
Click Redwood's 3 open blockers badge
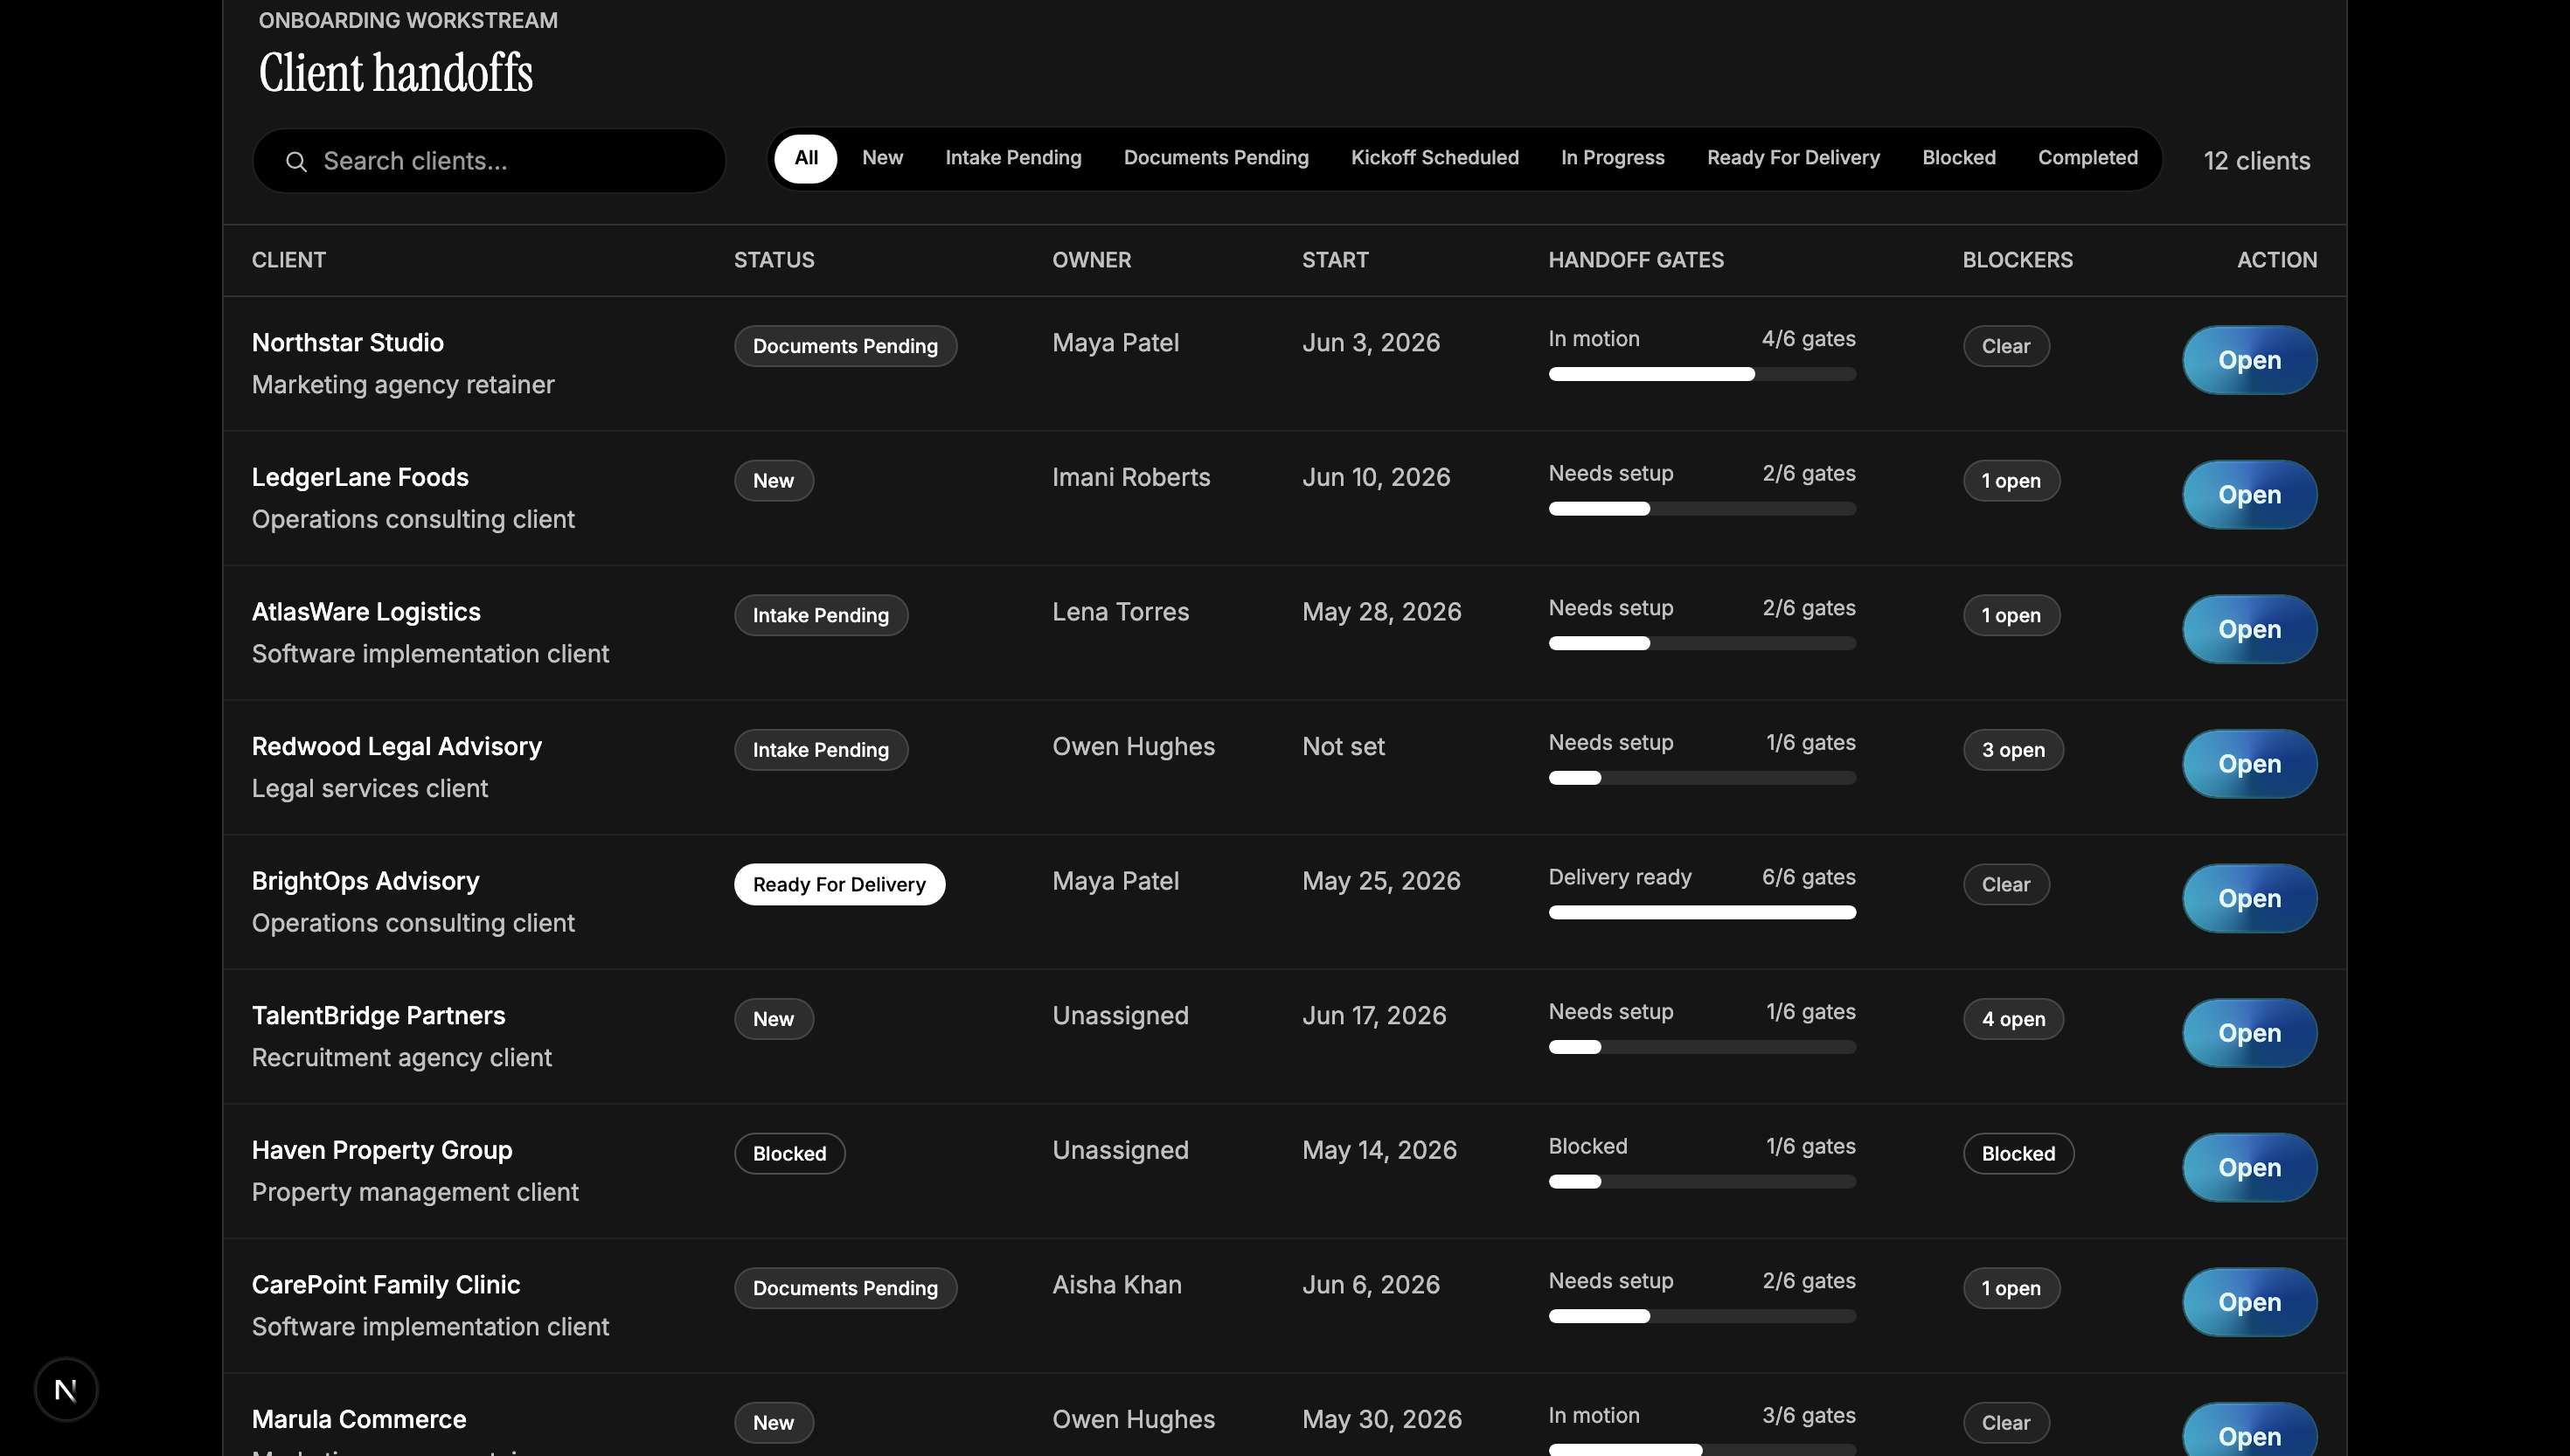pyautogui.click(x=2013, y=750)
